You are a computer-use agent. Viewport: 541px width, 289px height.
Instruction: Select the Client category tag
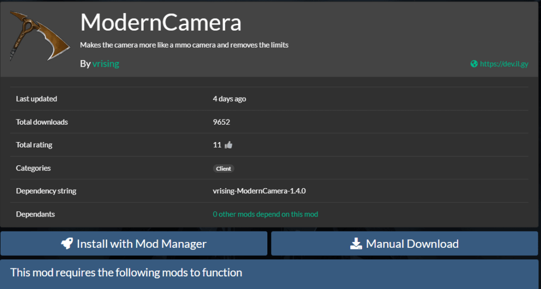pyautogui.click(x=223, y=169)
